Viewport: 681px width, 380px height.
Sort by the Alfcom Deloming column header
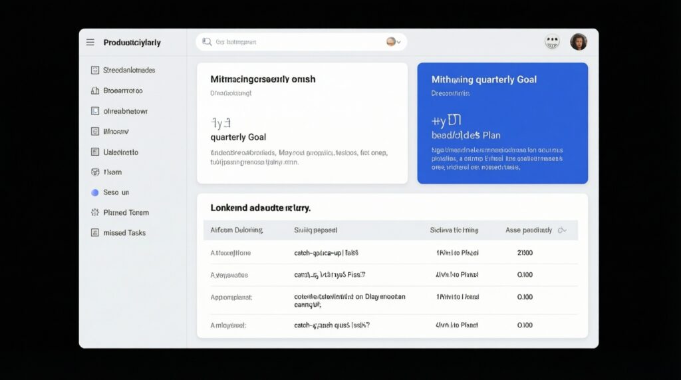(237, 230)
